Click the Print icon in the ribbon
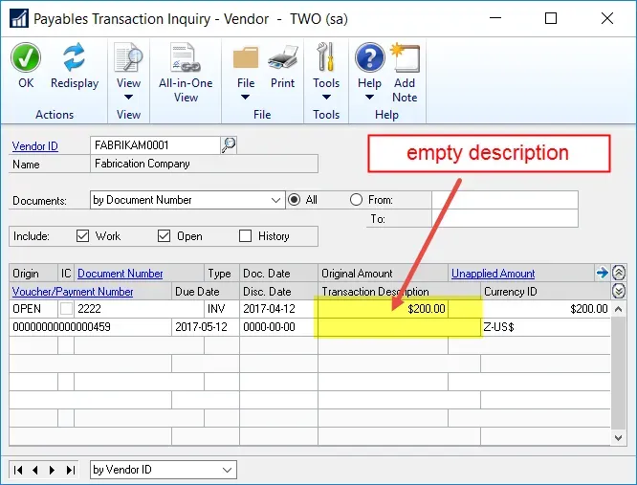The image size is (637, 485). coord(282,59)
